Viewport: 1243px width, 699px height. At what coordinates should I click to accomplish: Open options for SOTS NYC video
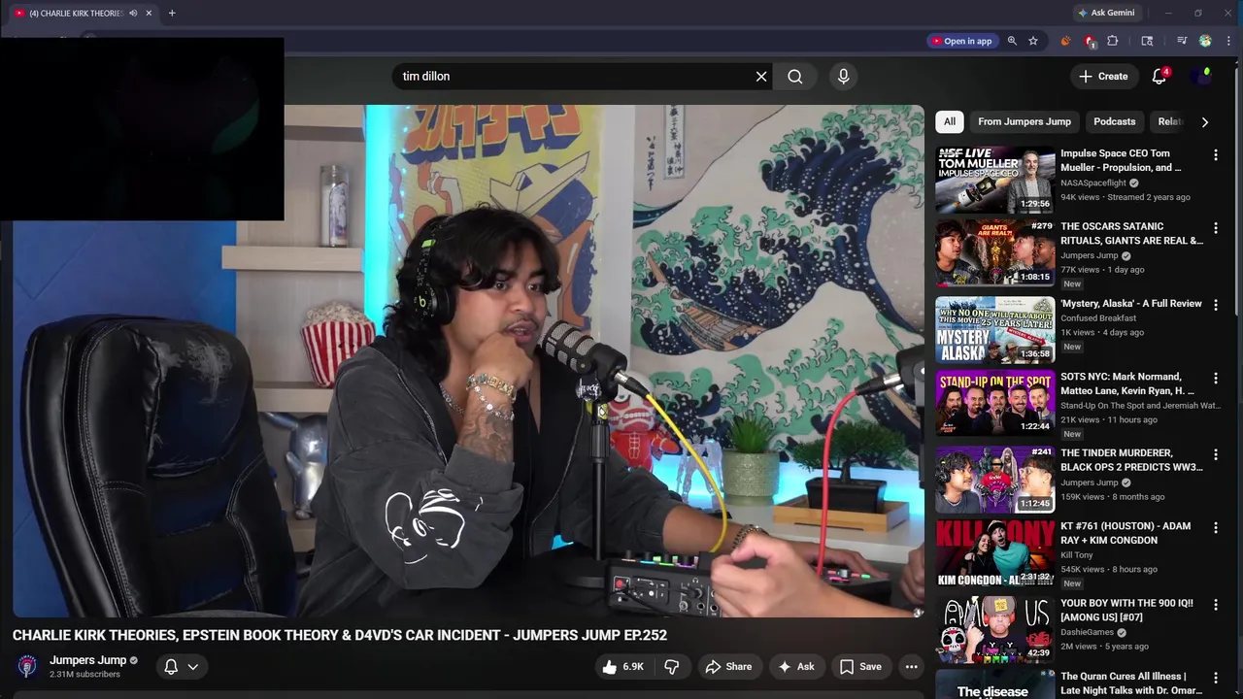coord(1215,379)
